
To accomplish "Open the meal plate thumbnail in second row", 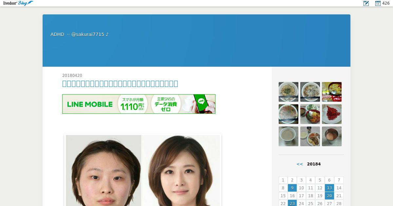I will 310,114.
